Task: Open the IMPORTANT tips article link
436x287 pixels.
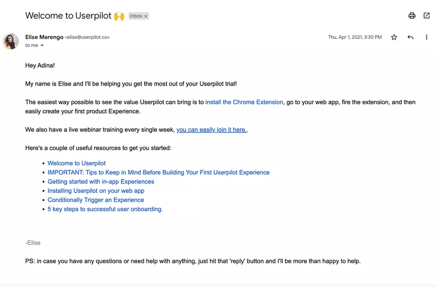Action: pos(158,172)
